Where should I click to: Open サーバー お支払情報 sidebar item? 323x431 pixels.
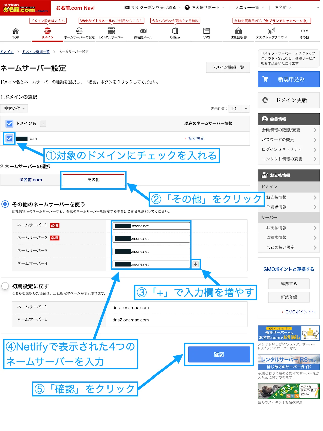289,228
